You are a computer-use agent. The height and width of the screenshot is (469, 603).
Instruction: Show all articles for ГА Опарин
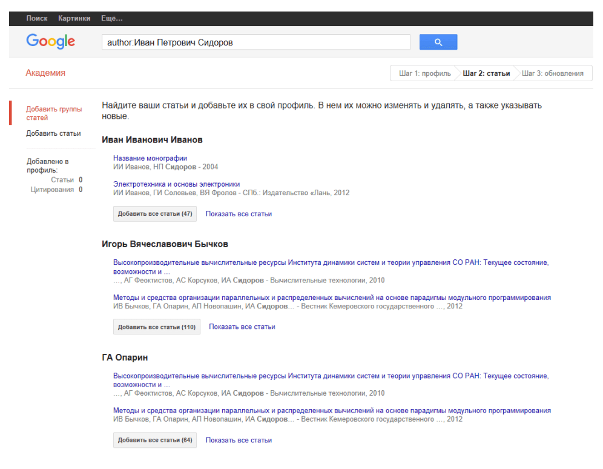[x=239, y=440]
